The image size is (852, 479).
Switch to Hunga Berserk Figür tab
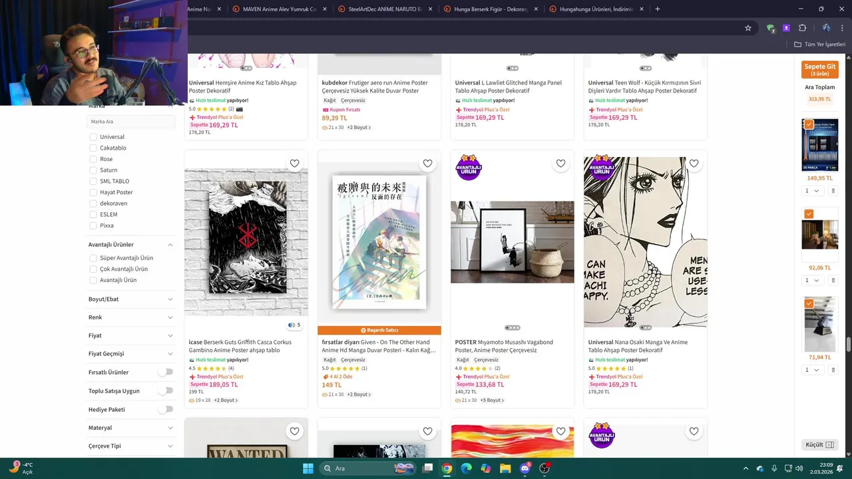(x=491, y=9)
